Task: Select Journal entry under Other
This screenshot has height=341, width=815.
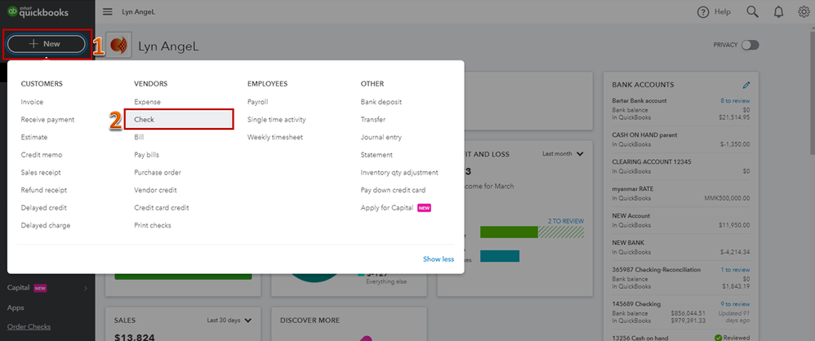Action: pyautogui.click(x=381, y=138)
